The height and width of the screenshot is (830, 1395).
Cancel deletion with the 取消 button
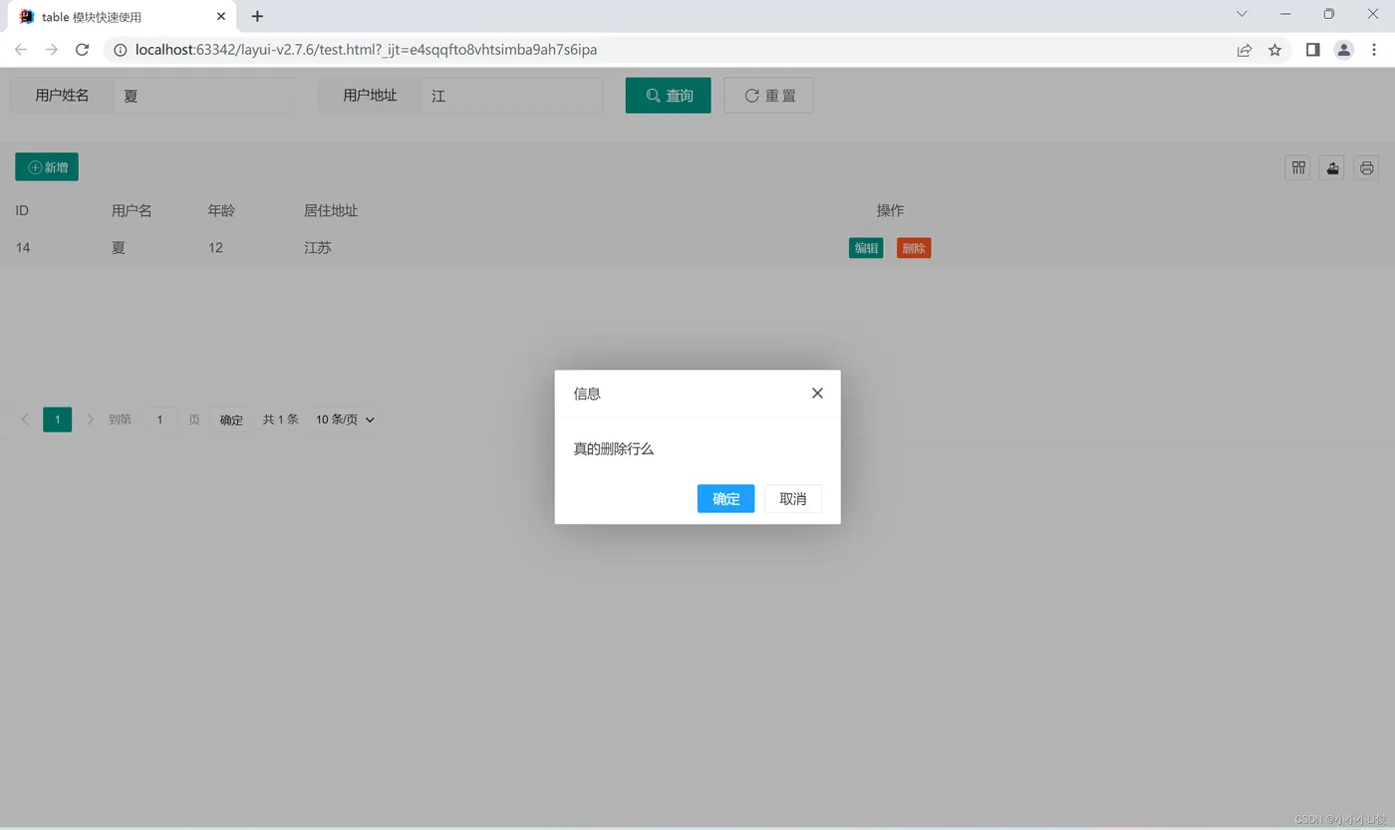(793, 498)
